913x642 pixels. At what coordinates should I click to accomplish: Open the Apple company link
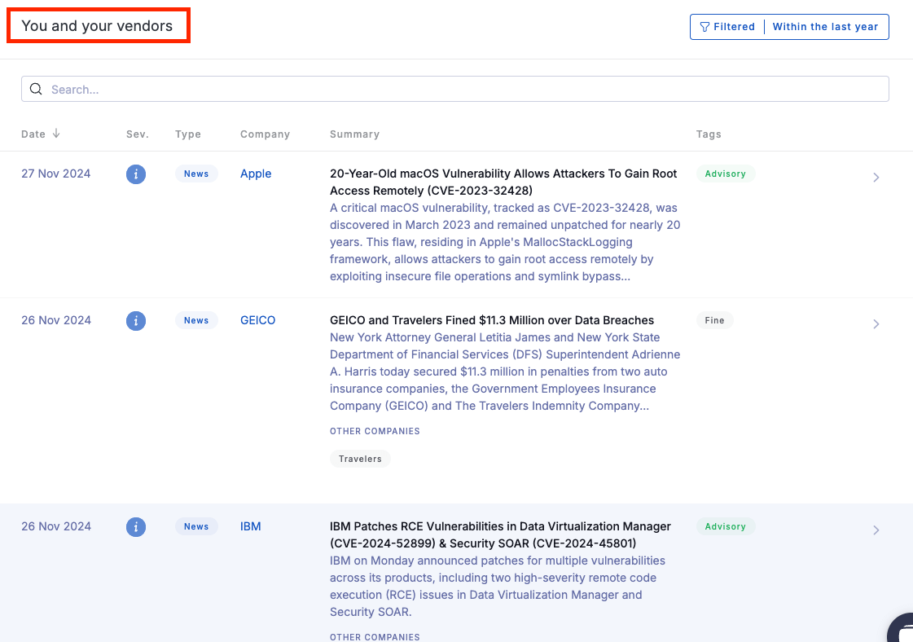256,174
